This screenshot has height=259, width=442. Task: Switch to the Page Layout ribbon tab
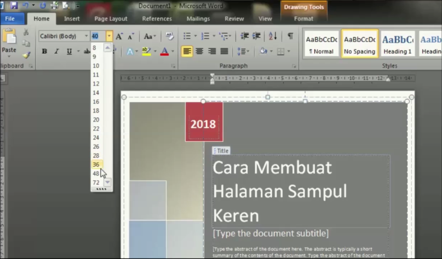click(111, 19)
